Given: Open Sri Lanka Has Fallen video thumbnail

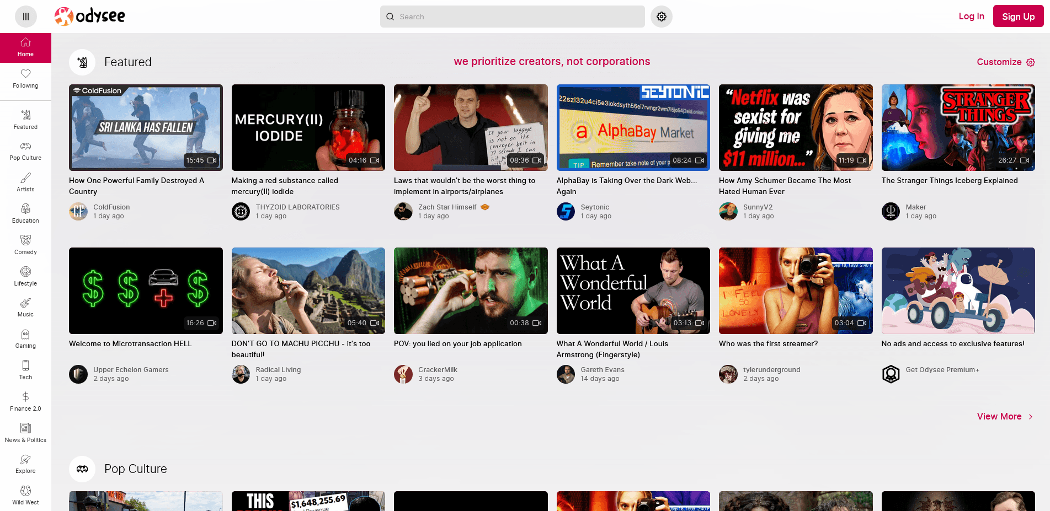Looking at the screenshot, I should click(x=146, y=127).
